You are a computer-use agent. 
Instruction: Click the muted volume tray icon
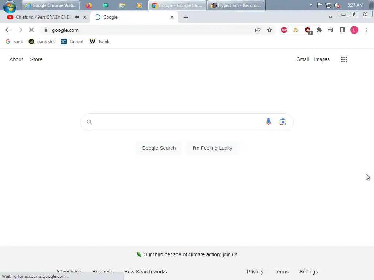pos(337,5)
